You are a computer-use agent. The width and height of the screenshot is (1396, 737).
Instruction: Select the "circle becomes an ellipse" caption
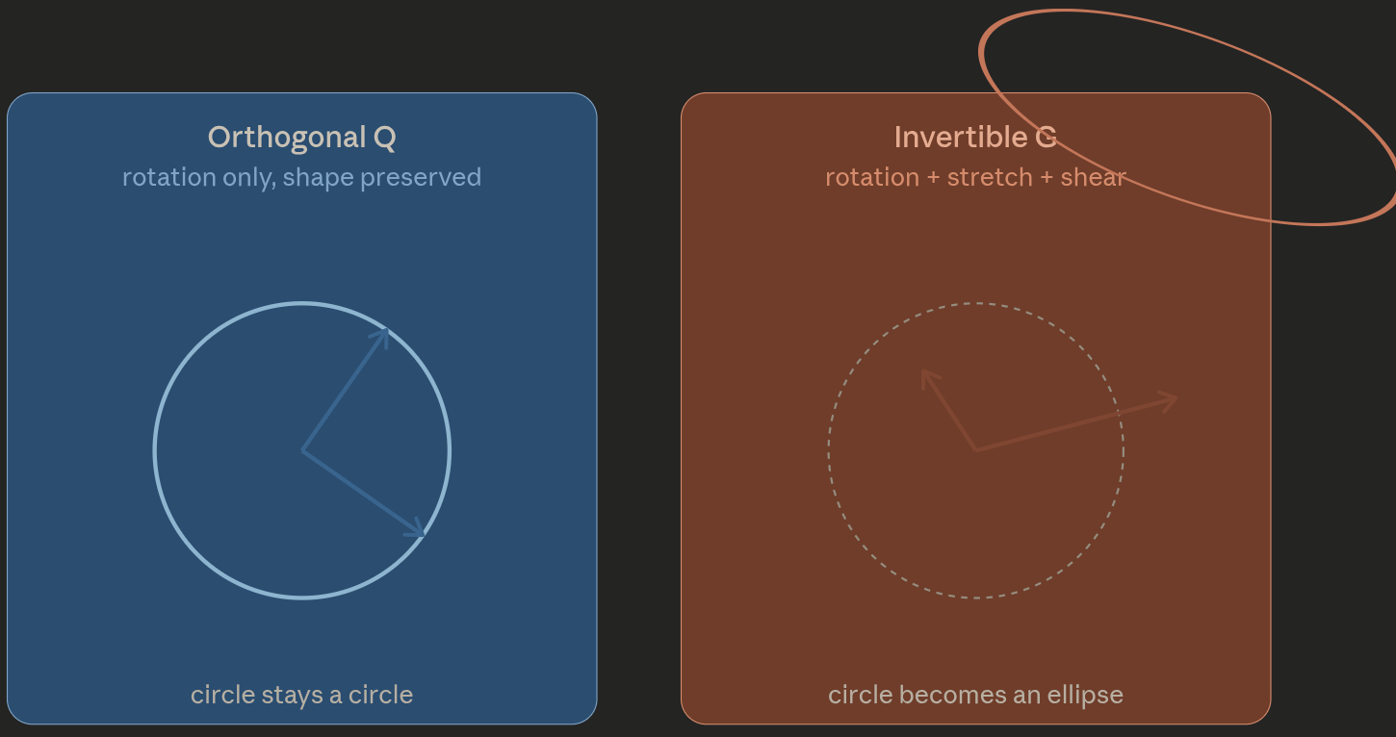click(975, 695)
